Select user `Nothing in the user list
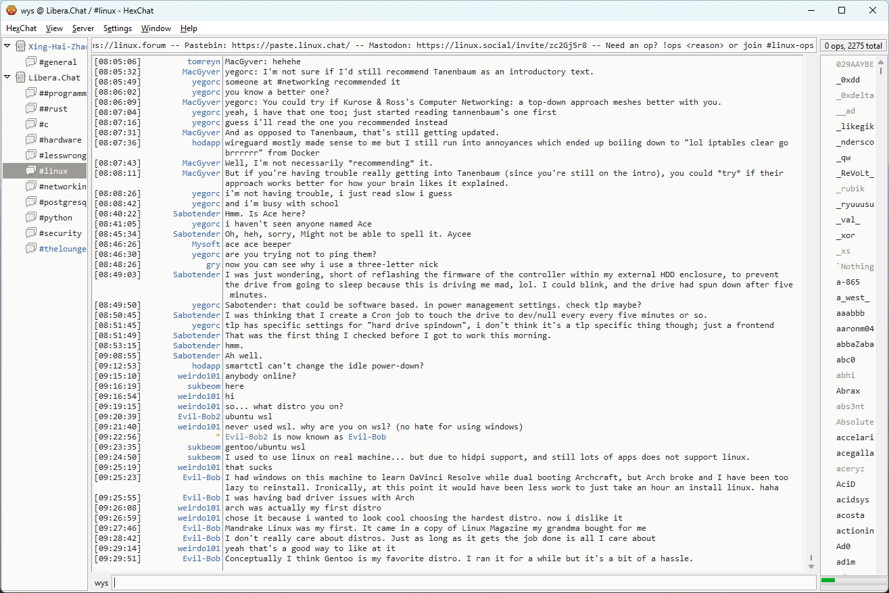The image size is (889, 593). click(x=855, y=266)
